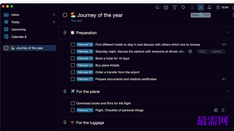Click the February 22 date badge

click(x=85, y=72)
